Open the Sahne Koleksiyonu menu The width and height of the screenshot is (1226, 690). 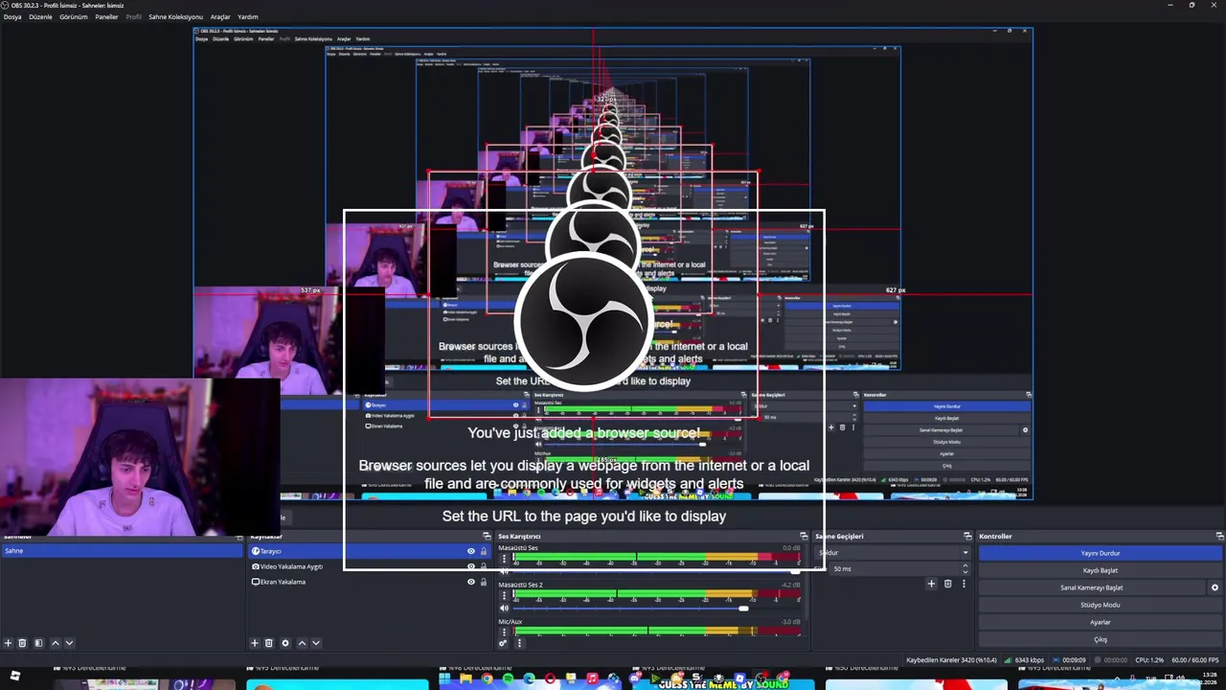[x=175, y=16]
